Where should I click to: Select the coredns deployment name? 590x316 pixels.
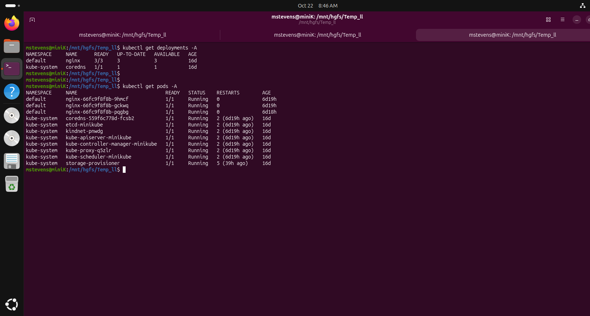coord(76,67)
